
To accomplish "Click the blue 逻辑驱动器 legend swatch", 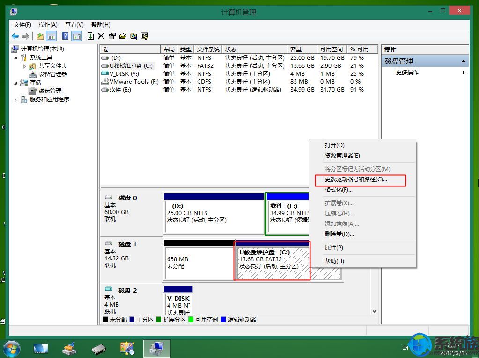I will [x=223, y=320].
